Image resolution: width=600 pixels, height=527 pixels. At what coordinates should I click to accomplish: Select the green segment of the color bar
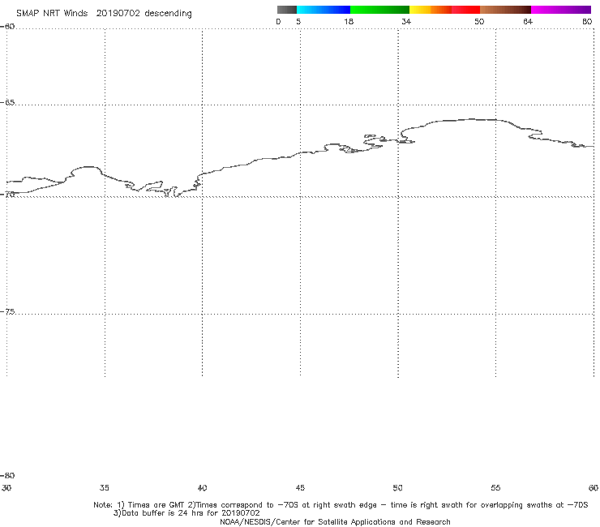coord(379,10)
